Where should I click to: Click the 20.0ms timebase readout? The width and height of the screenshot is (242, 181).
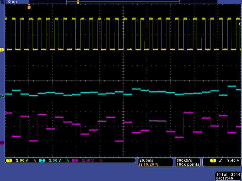pyautogui.click(x=146, y=160)
